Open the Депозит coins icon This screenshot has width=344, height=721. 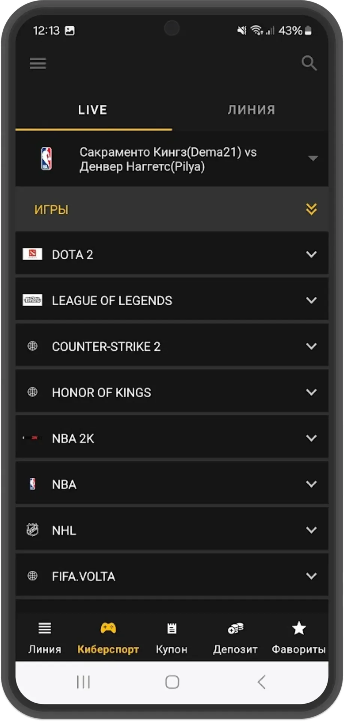[x=236, y=628]
